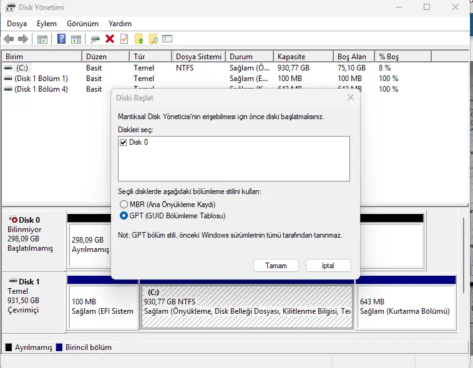Click the Back arrow toolbar icon
Screen dimensions: 473x368
[x=9, y=39]
